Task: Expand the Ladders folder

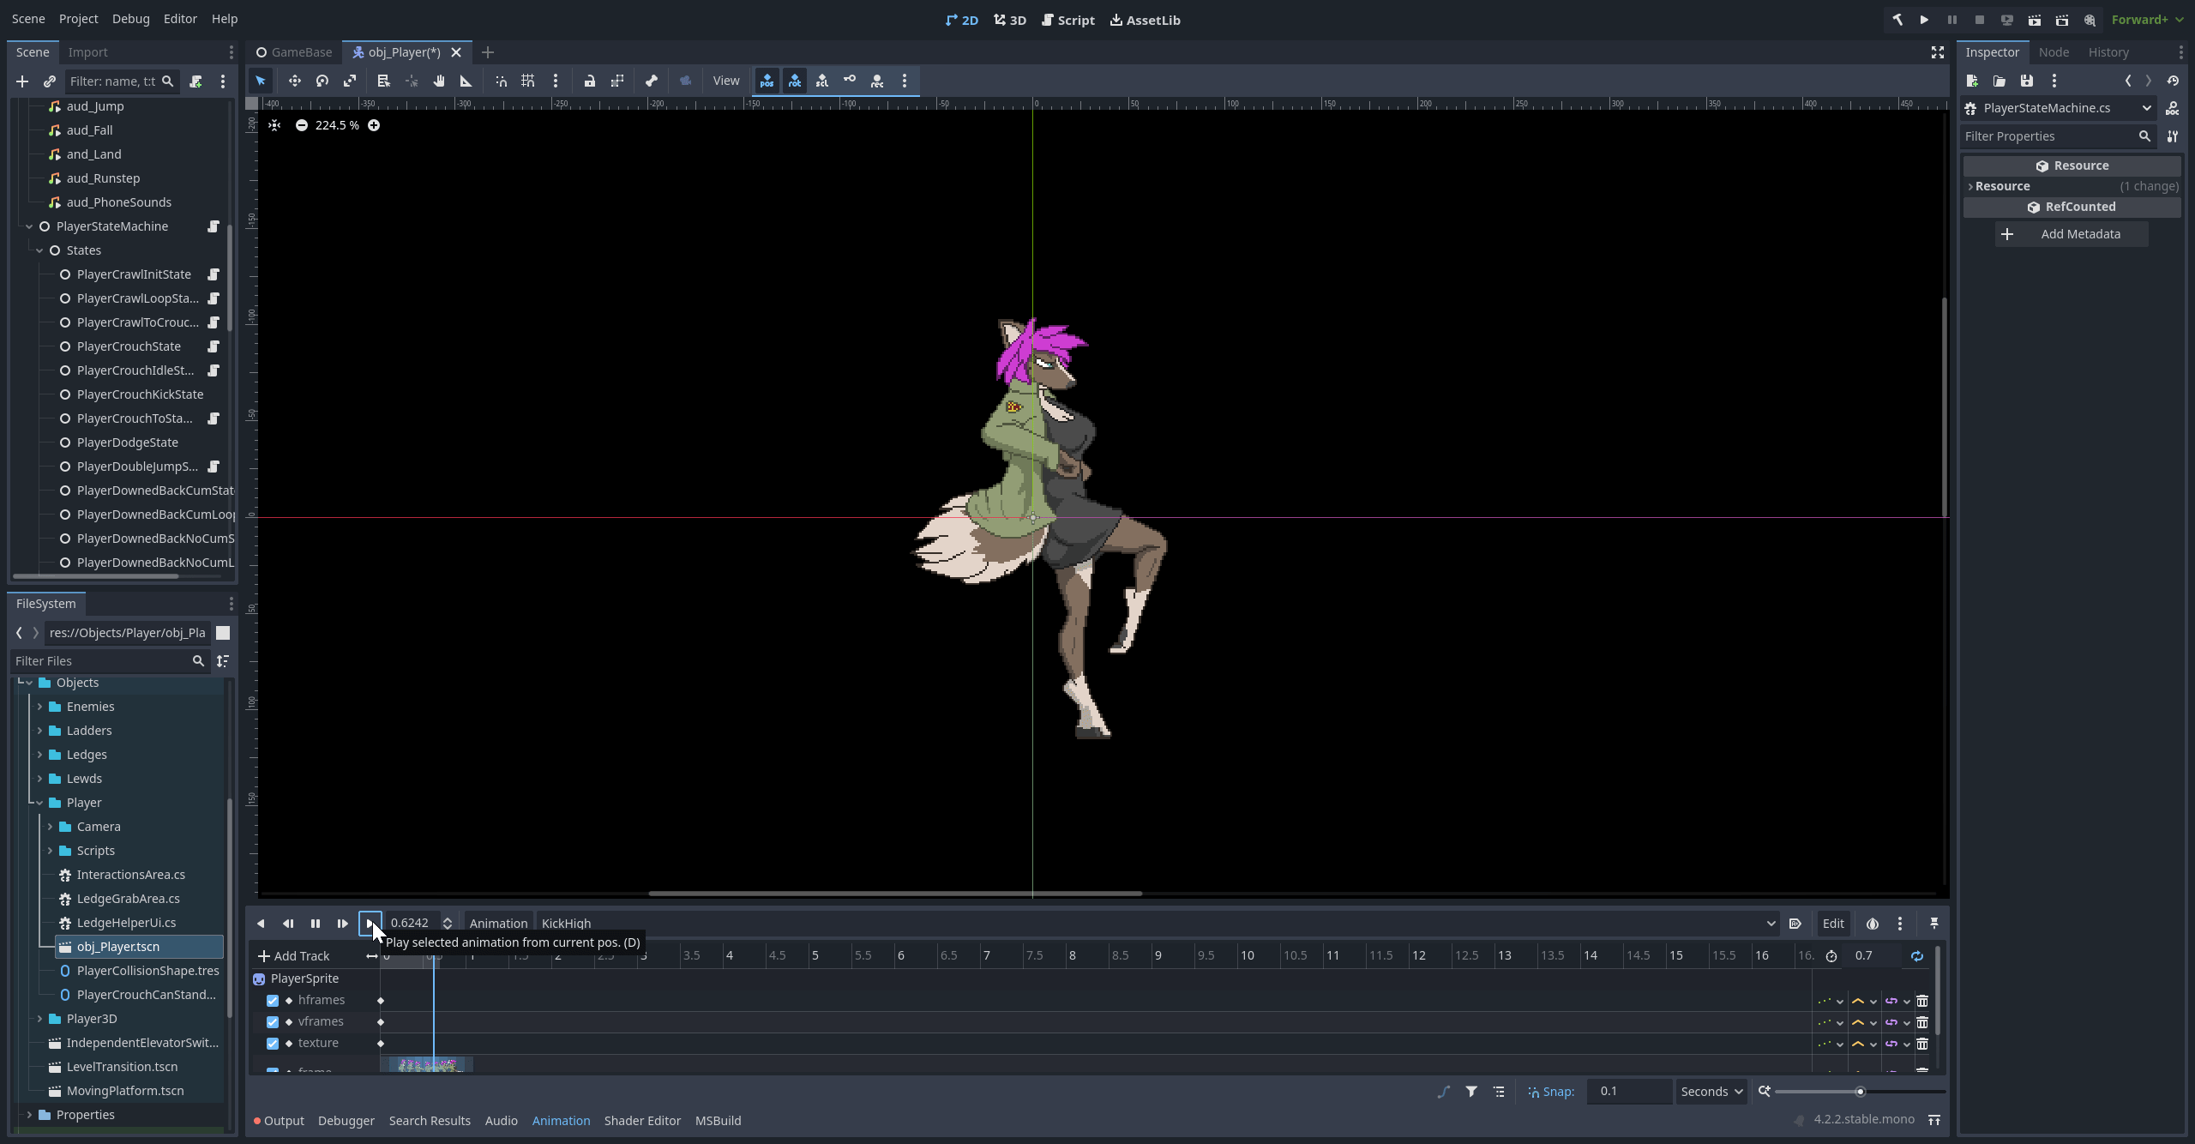Action: pyautogui.click(x=39, y=731)
